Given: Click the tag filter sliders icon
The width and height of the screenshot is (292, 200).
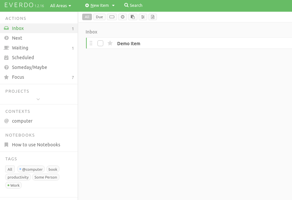Looking at the screenshot, I should (x=143, y=17).
